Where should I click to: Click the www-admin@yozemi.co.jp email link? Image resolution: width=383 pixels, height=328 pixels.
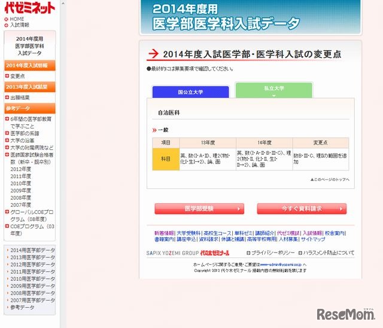pos(281,265)
